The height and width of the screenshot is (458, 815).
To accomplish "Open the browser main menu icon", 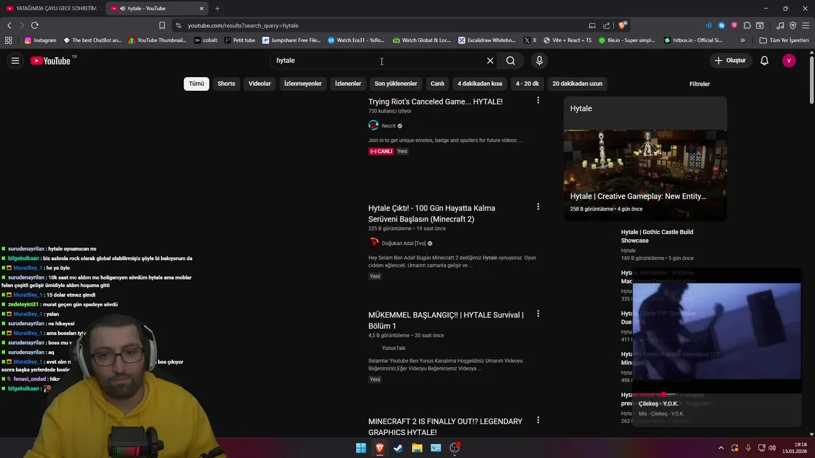I will [805, 25].
